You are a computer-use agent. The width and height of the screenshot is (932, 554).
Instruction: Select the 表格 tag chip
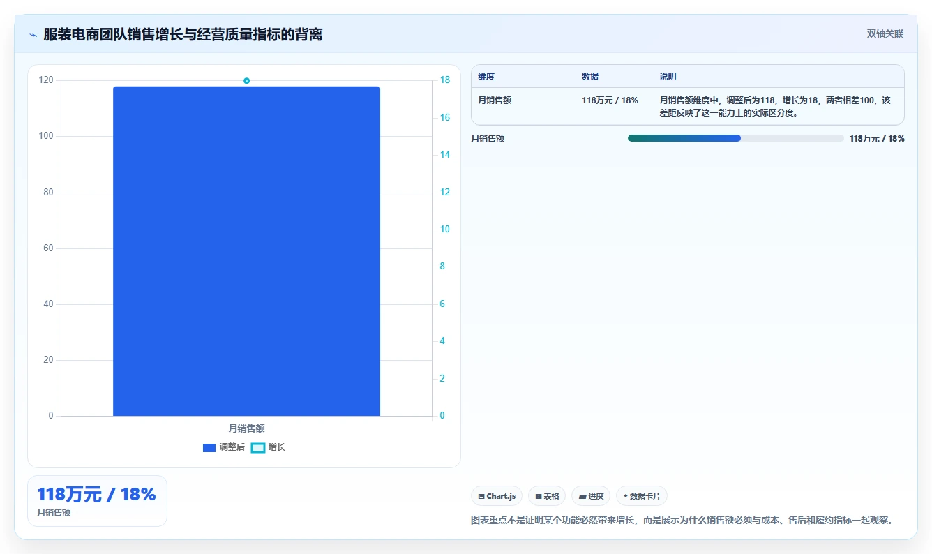point(547,496)
